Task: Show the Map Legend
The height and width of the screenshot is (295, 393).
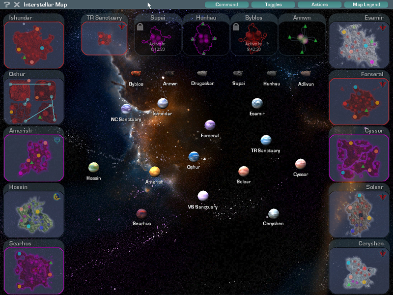Action: [366, 4]
